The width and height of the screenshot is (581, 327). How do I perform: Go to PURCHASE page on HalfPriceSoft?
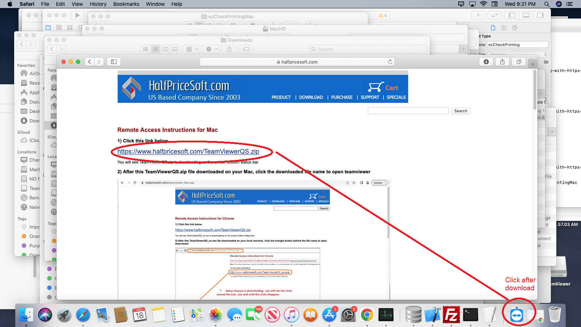tap(342, 97)
